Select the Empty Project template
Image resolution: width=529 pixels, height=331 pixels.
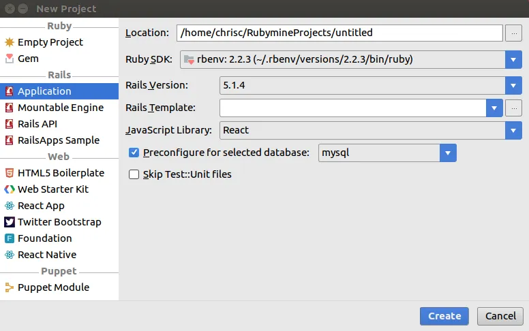point(59,42)
